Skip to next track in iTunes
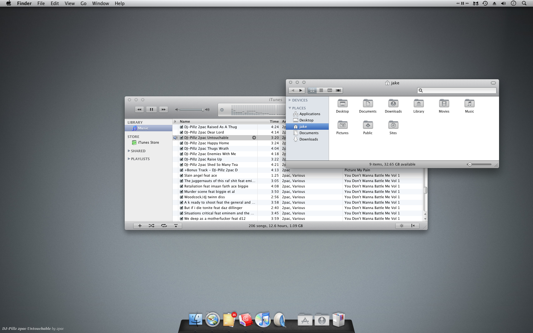 coord(163,109)
